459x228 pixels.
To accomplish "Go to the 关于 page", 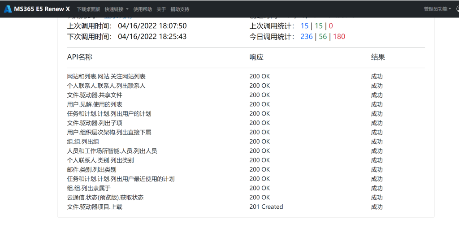I will click(x=161, y=9).
